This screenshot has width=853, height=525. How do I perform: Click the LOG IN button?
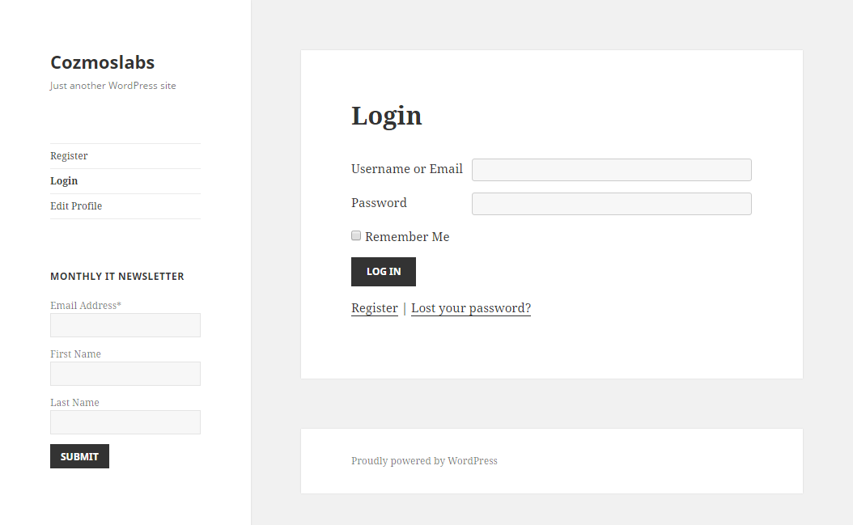(x=384, y=272)
